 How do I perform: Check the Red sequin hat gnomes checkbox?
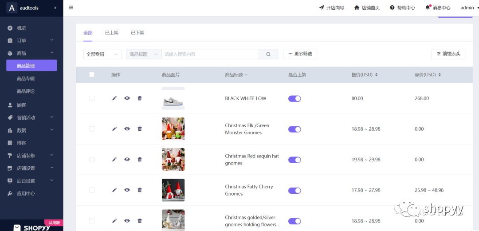tap(92, 159)
